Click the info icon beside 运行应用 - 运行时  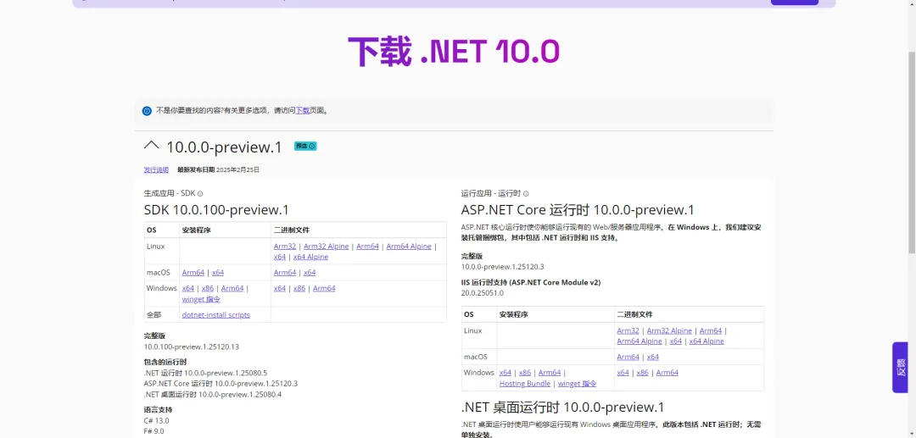coord(526,194)
